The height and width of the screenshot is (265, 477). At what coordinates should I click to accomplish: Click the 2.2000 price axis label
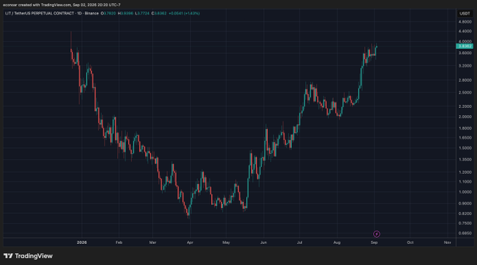coord(465,107)
